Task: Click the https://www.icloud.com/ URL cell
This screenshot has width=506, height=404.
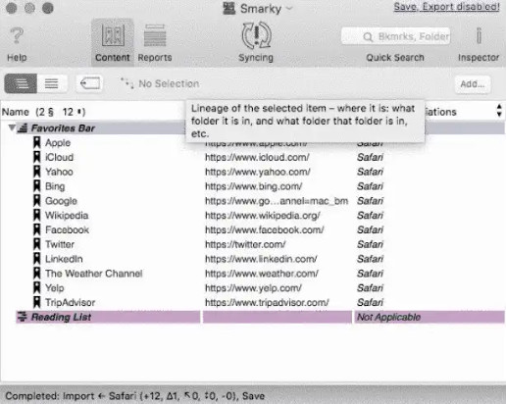Action: pos(257,157)
